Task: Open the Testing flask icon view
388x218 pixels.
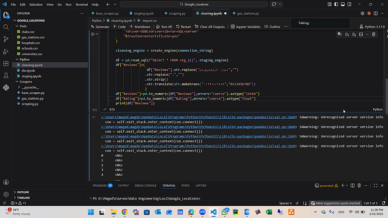Action: click(6, 75)
